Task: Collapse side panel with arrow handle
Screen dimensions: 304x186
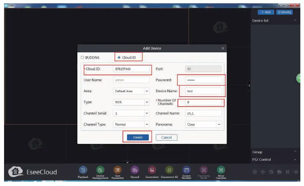Action: coord(249,86)
